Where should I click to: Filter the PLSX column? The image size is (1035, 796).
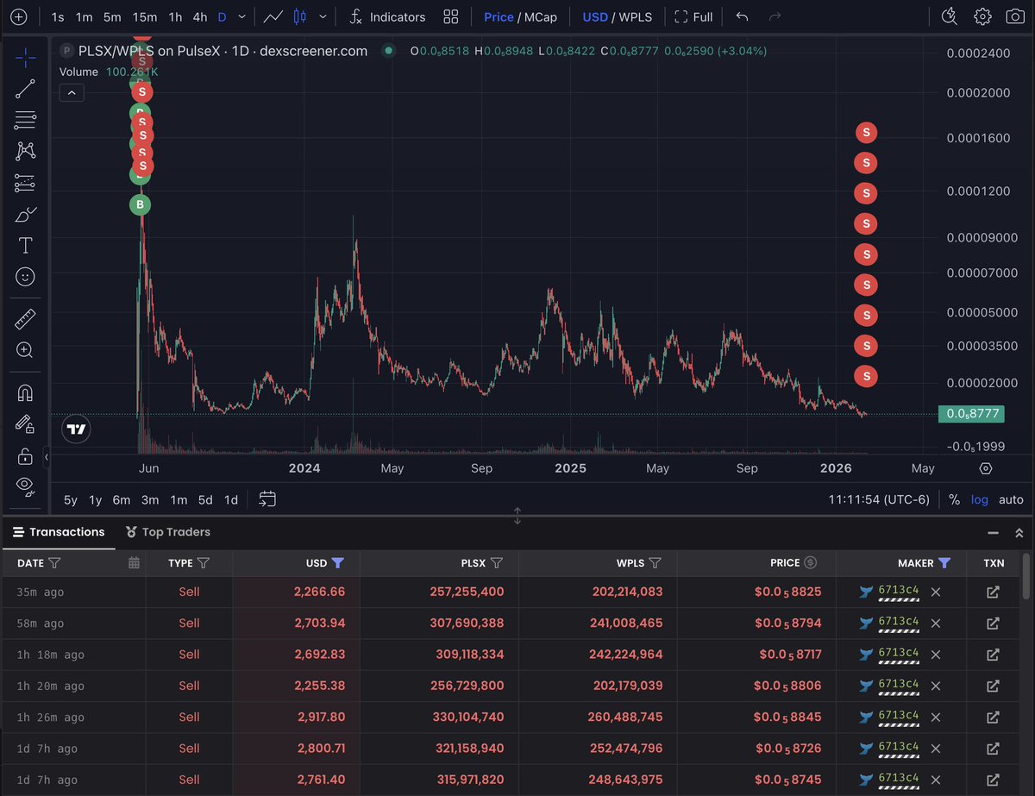click(497, 563)
